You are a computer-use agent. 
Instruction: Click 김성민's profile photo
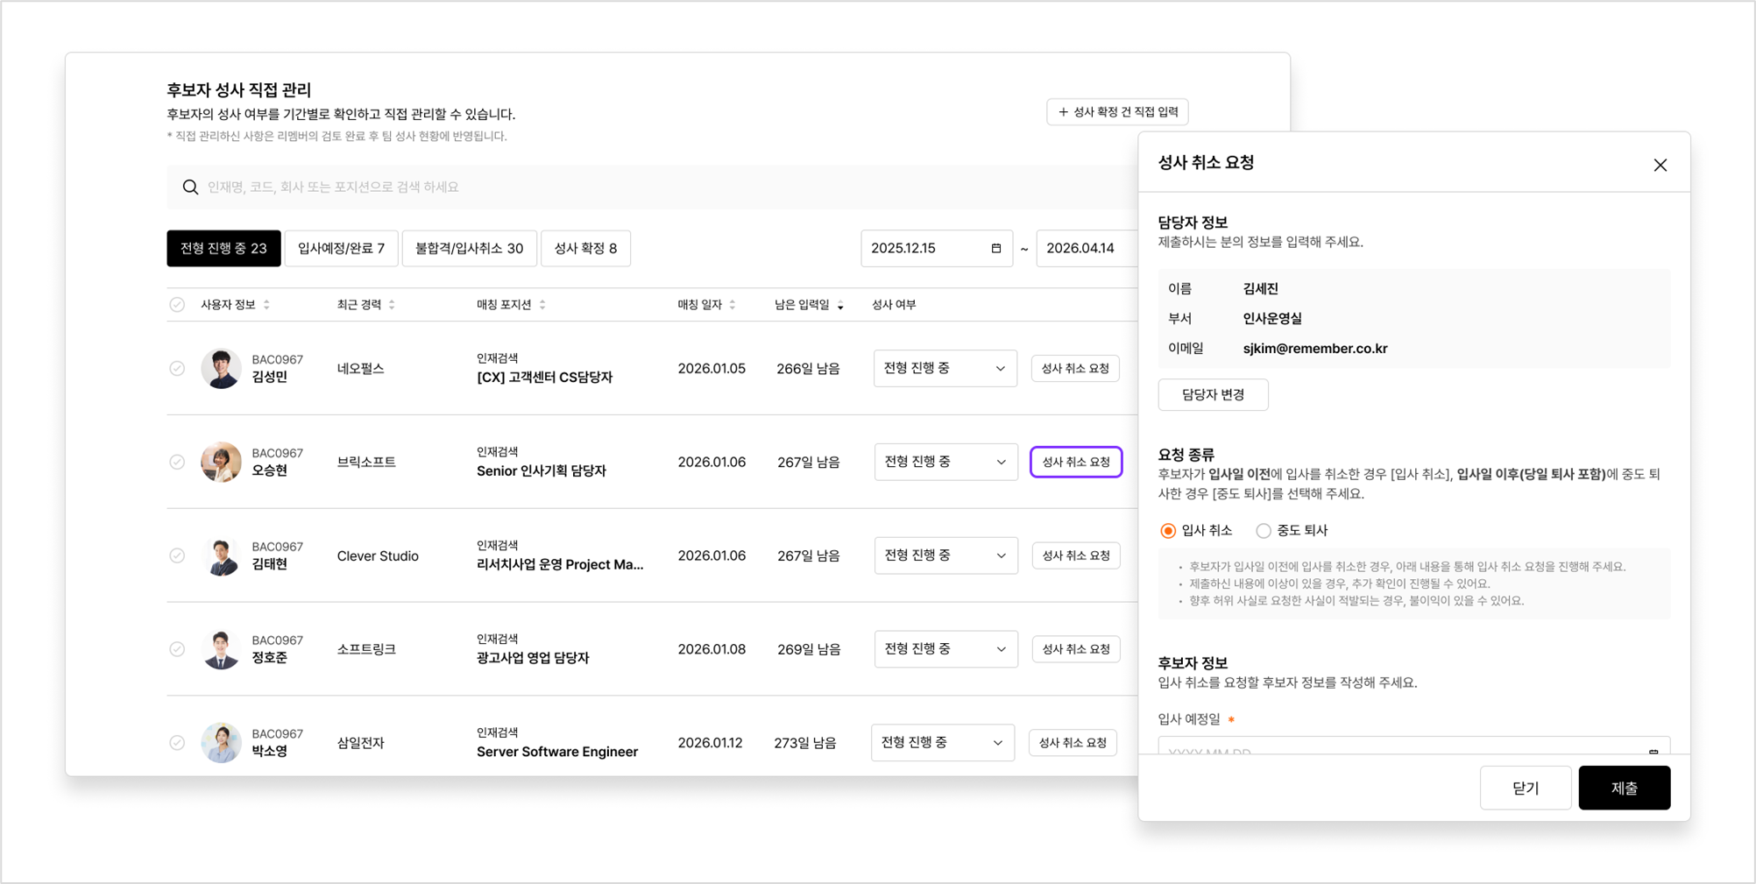221,369
